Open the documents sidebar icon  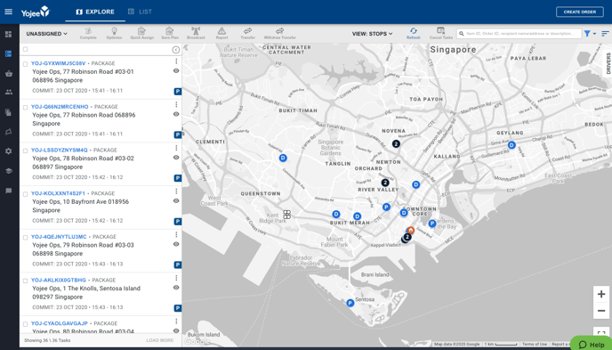coord(8,112)
